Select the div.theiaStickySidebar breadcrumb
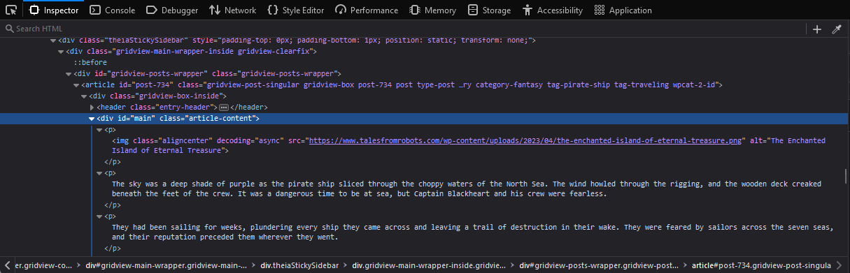This screenshot has width=850, height=273. pyautogui.click(x=299, y=265)
